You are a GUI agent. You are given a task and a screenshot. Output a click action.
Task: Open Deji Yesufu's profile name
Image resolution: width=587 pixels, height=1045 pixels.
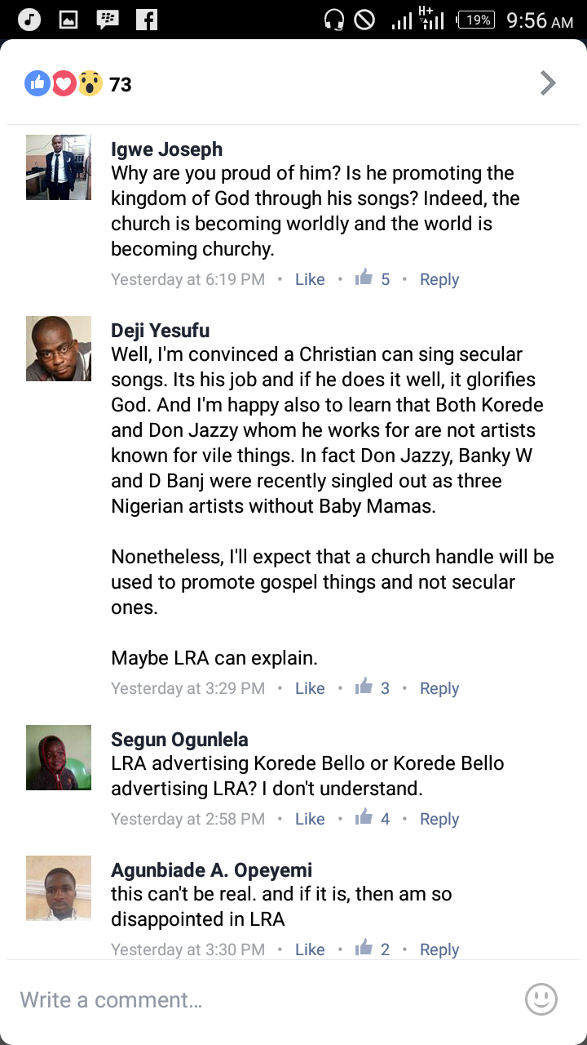(160, 331)
